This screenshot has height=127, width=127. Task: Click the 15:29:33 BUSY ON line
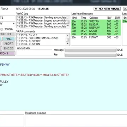point(29,44)
